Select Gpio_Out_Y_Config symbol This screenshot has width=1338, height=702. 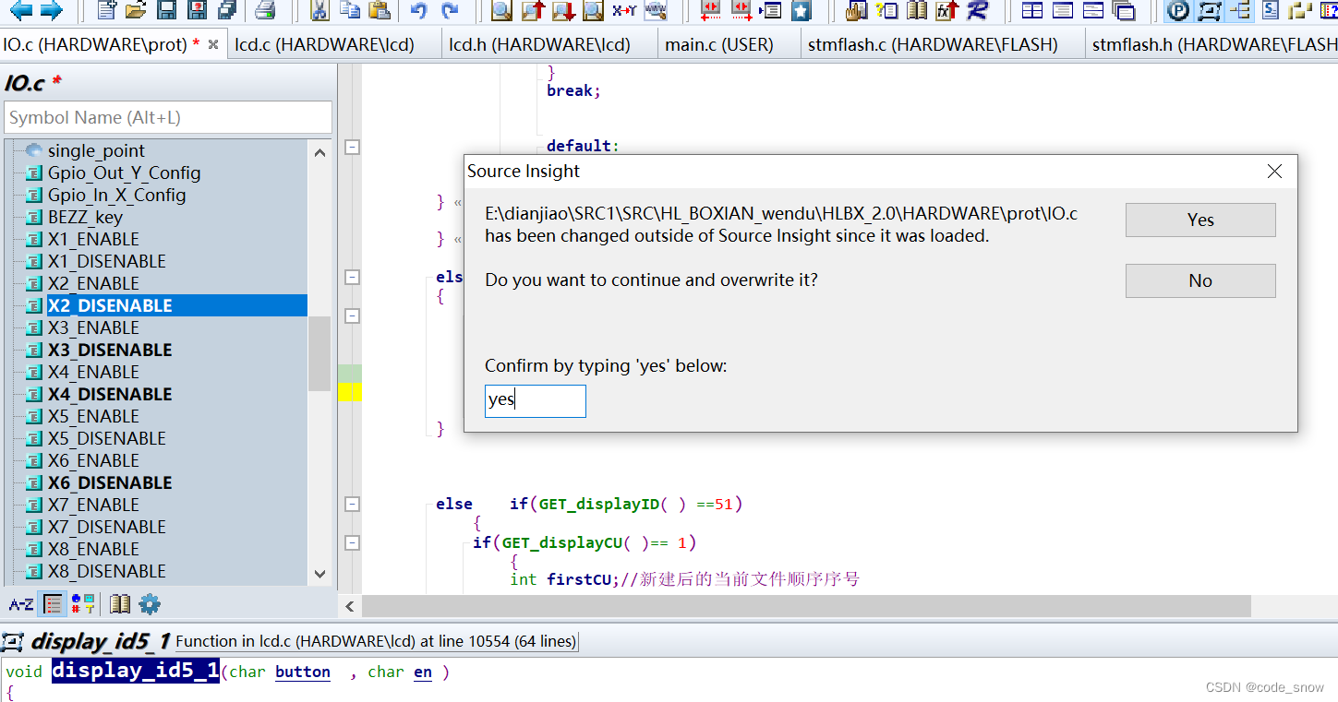click(124, 173)
